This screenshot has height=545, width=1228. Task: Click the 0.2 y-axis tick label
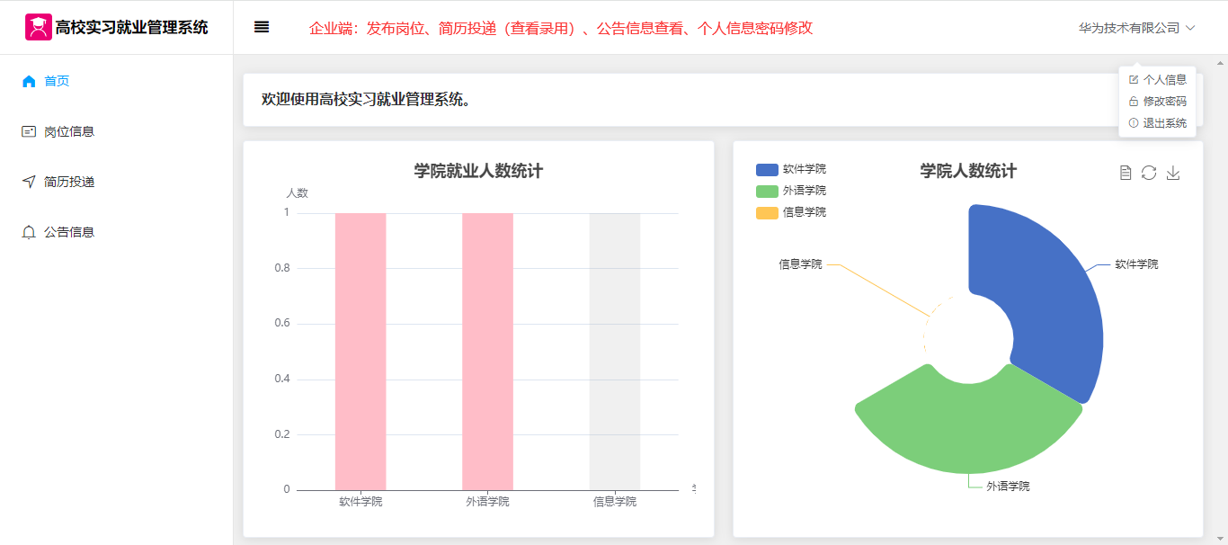pyautogui.click(x=282, y=434)
